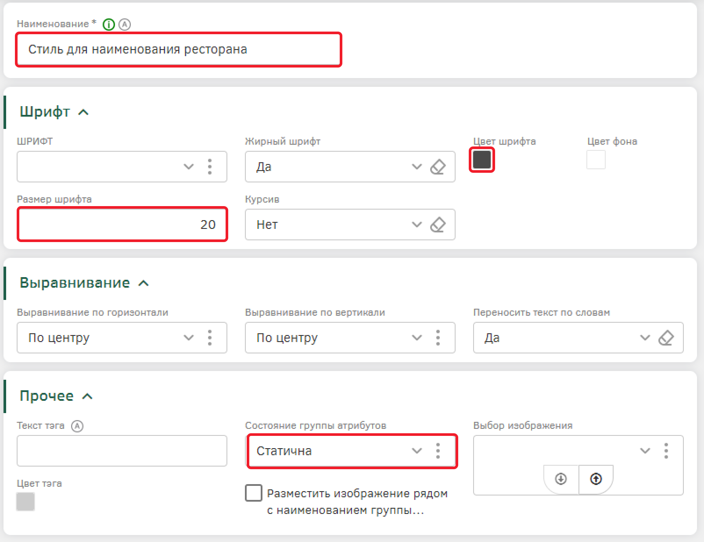
Task: Collapse the Прочее section
Action: point(87,396)
